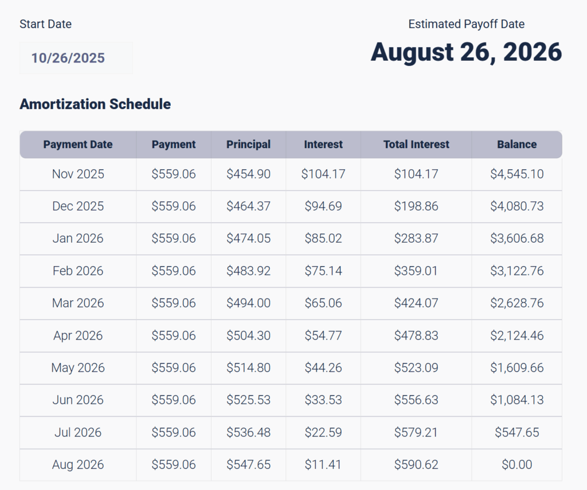This screenshot has width=587, height=490.
Task: Click the August 26, 2026 payoff date
Action: [466, 52]
